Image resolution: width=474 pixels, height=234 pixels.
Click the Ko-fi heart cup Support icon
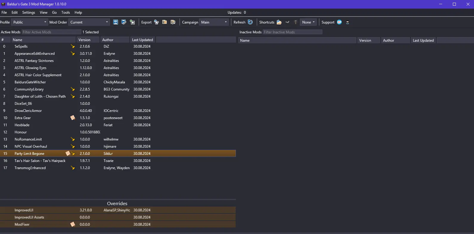pos(339,22)
